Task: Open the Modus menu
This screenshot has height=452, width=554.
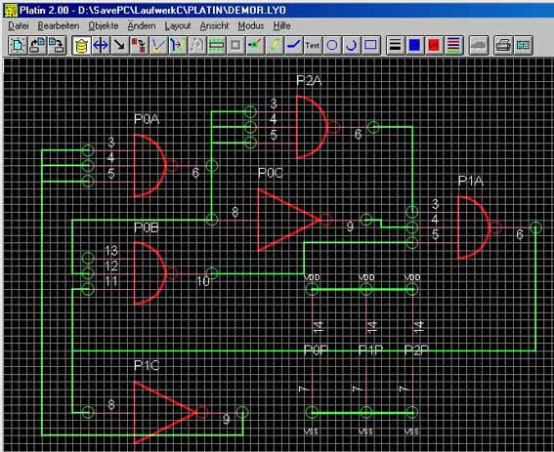Action: 251,25
